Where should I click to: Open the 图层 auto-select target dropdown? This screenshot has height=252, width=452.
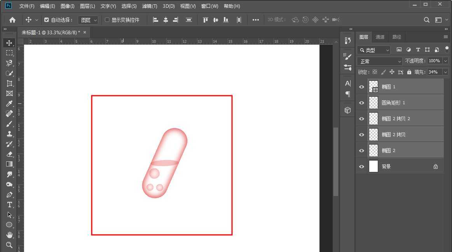click(88, 20)
